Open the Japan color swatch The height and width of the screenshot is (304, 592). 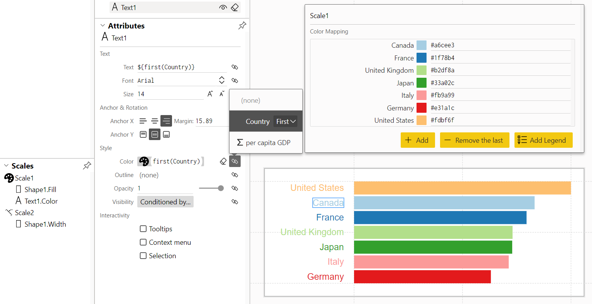click(x=422, y=83)
